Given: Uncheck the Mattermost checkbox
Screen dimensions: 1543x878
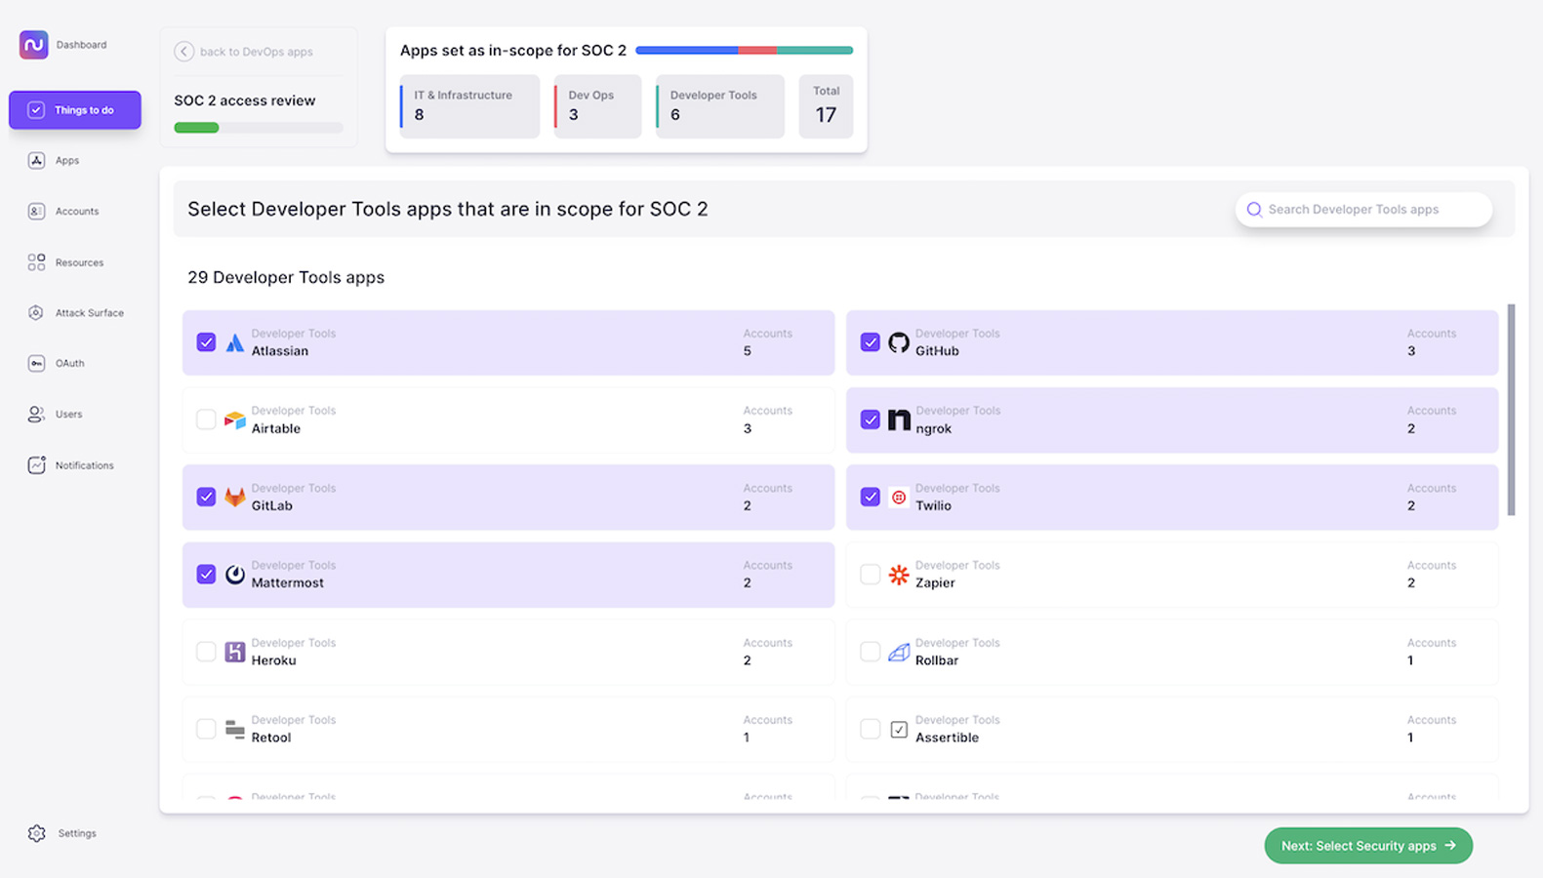Looking at the screenshot, I should [x=206, y=574].
